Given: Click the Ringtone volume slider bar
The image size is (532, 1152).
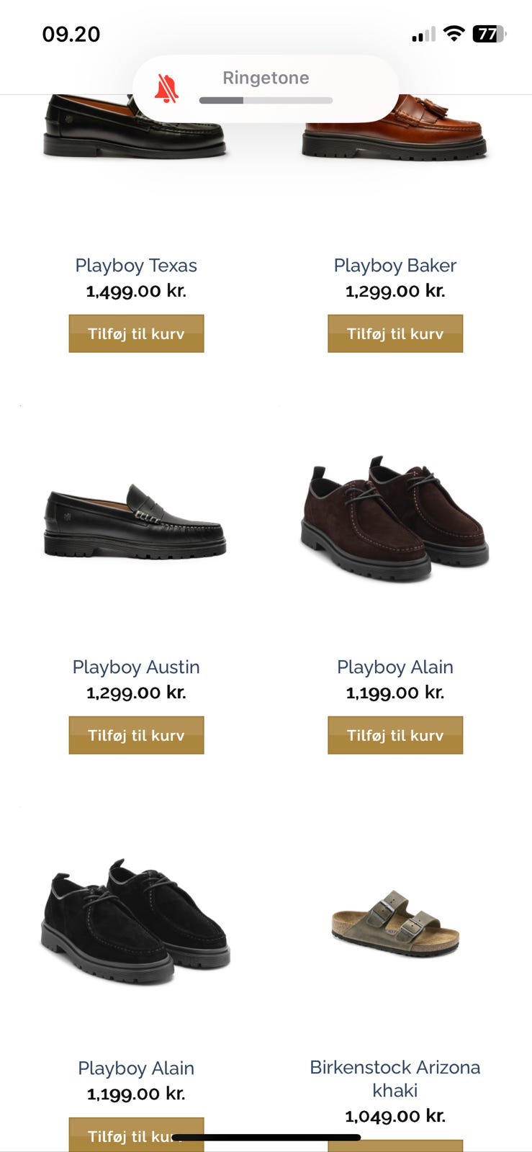Looking at the screenshot, I should (266, 100).
